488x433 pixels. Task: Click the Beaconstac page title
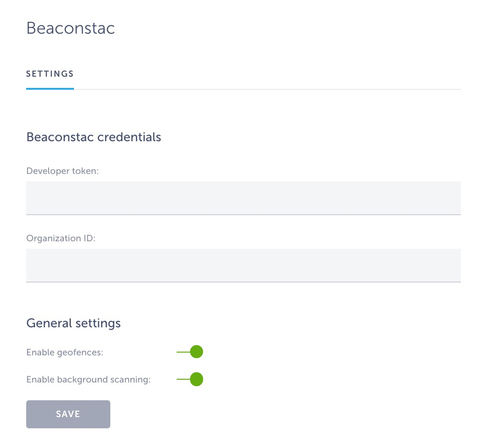tap(71, 28)
